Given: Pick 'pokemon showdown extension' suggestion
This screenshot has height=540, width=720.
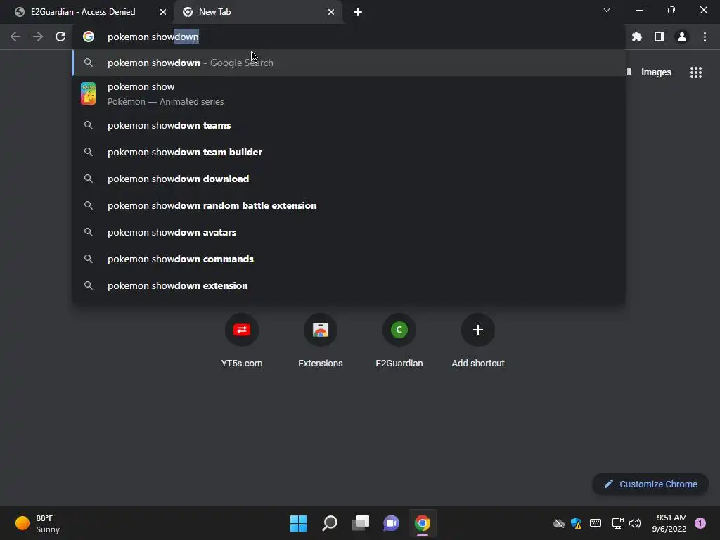Looking at the screenshot, I should pyautogui.click(x=349, y=285).
